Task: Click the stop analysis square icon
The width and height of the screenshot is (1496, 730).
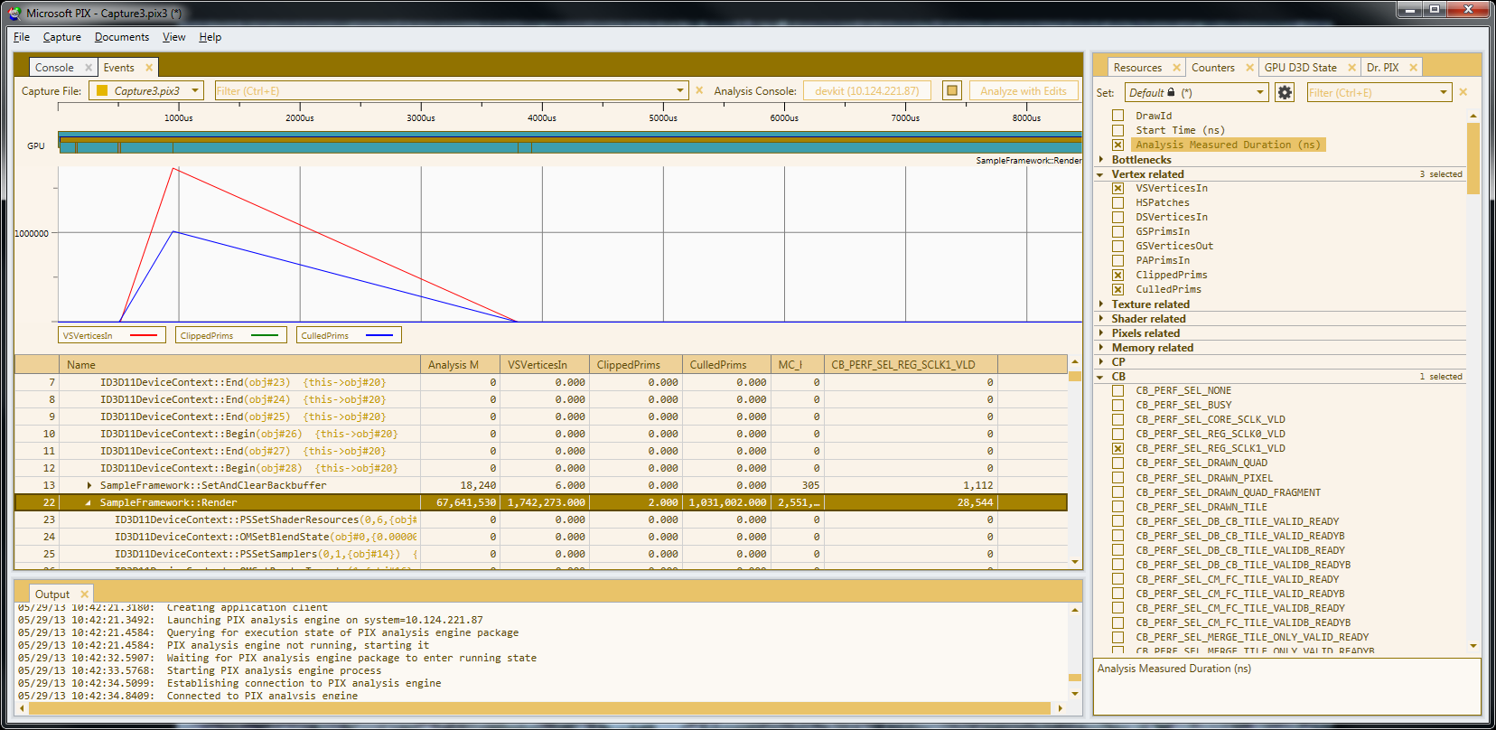Action: pyautogui.click(x=951, y=90)
